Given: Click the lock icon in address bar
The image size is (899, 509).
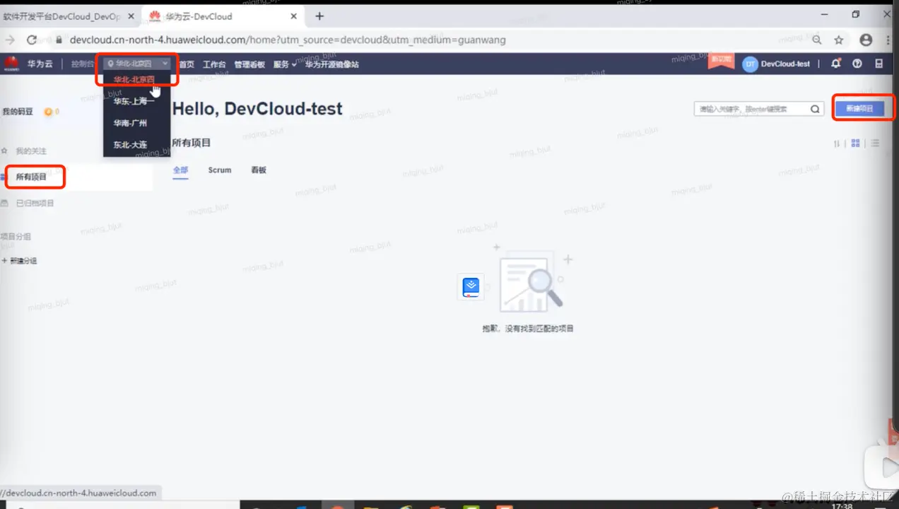Looking at the screenshot, I should (x=59, y=40).
